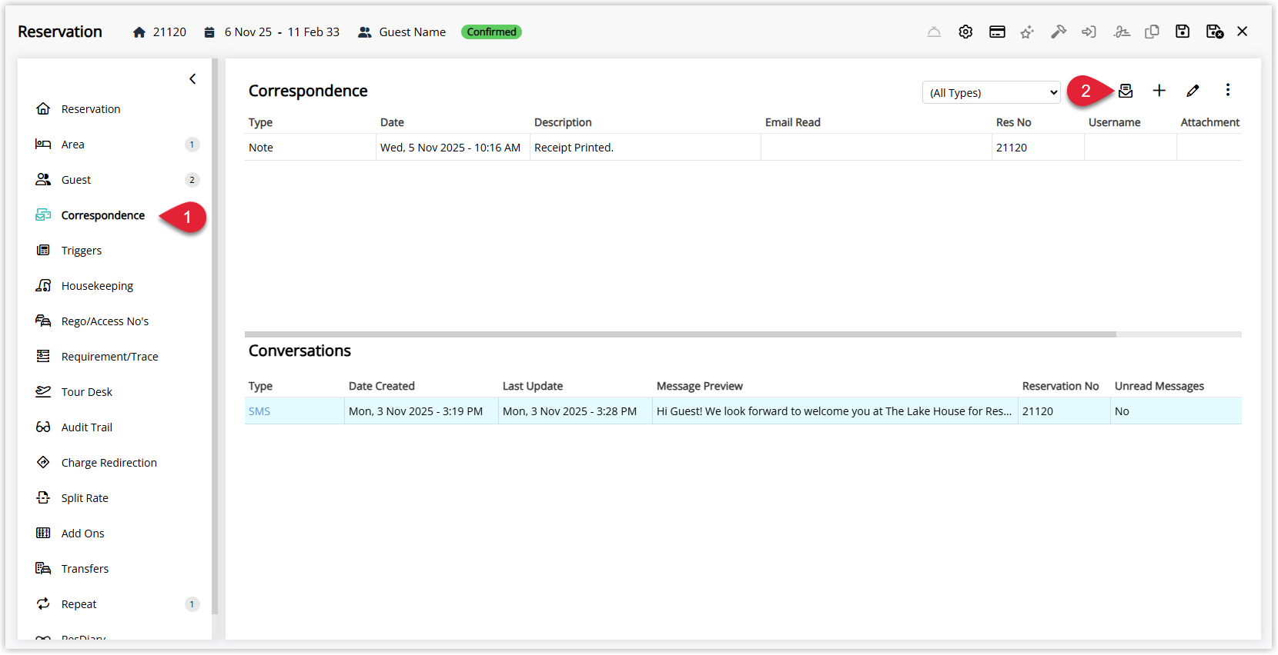
Task: Click the Username column header
Action: click(1114, 122)
